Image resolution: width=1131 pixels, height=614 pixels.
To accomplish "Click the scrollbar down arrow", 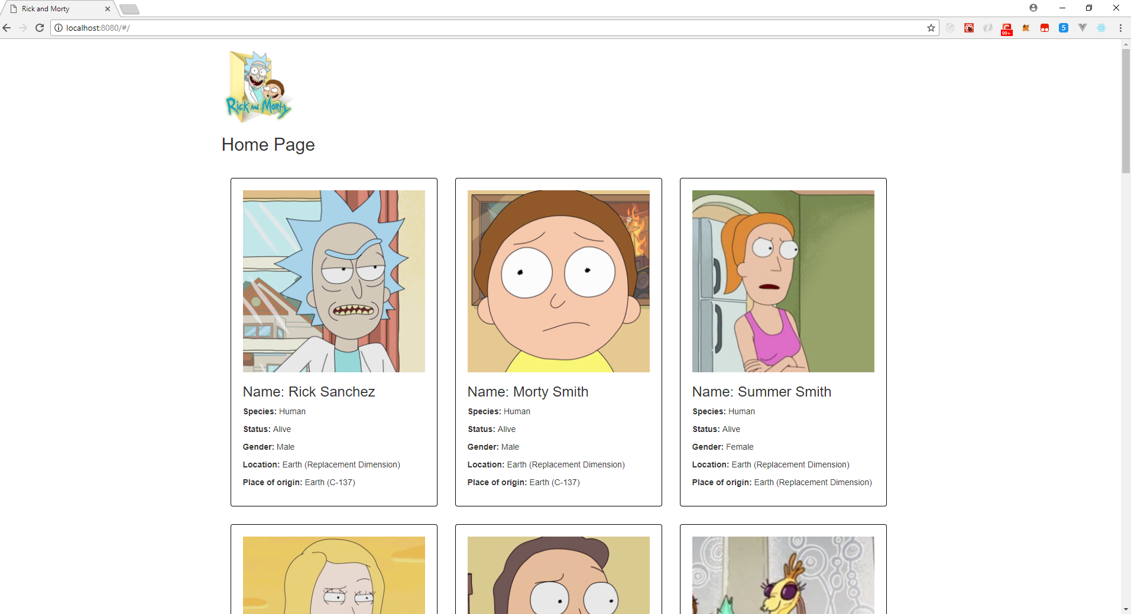I will [x=1126, y=609].
